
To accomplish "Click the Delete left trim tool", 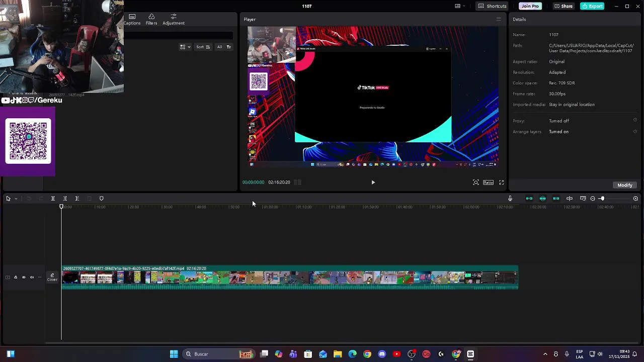I will [65, 199].
